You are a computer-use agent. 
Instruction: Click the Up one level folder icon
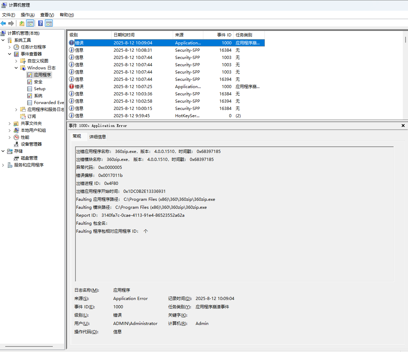pos(22,23)
